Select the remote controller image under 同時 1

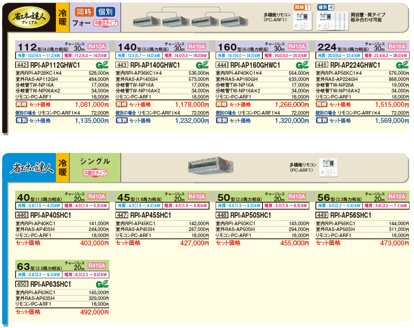(x=303, y=21)
